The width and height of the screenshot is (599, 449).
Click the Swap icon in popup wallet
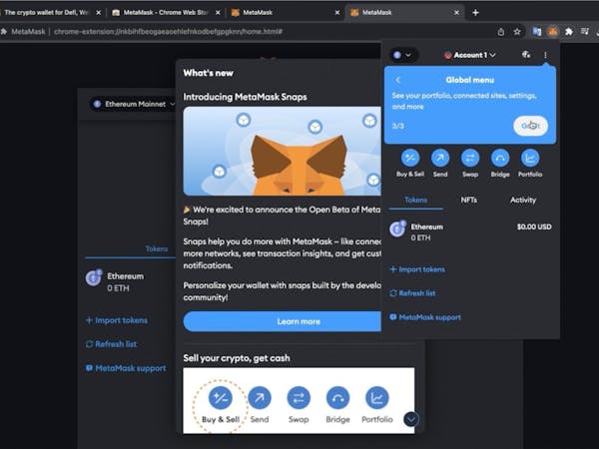click(470, 158)
